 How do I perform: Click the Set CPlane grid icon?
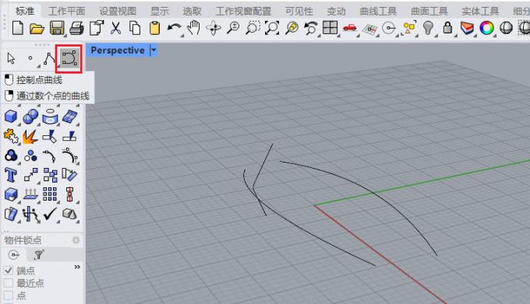(x=369, y=29)
